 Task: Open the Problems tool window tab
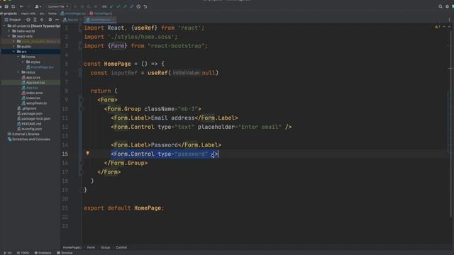coord(43,253)
